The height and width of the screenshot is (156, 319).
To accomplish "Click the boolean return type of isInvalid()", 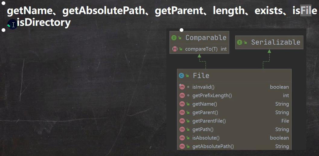I will pos(279,87).
